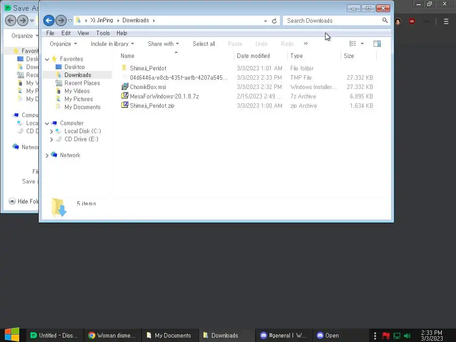Open My Pictures in Favorites
Viewport: 456px width, 342px height.
coord(78,99)
